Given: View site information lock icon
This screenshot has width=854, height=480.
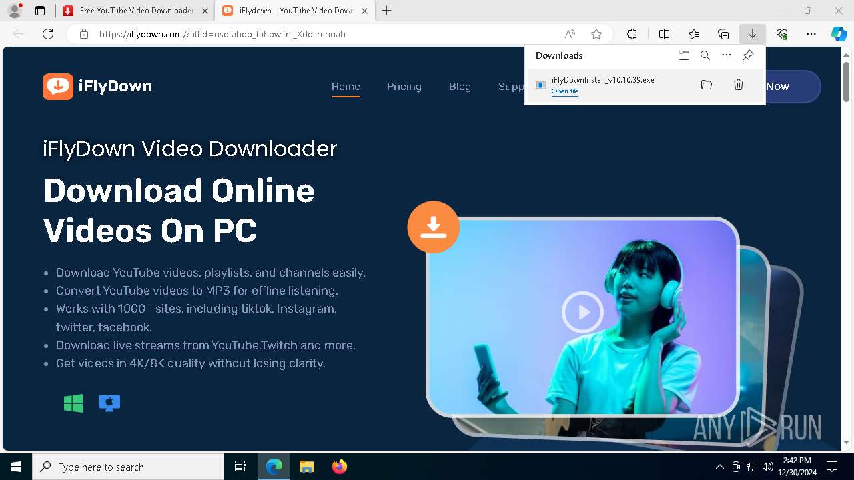Looking at the screenshot, I should (x=84, y=34).
